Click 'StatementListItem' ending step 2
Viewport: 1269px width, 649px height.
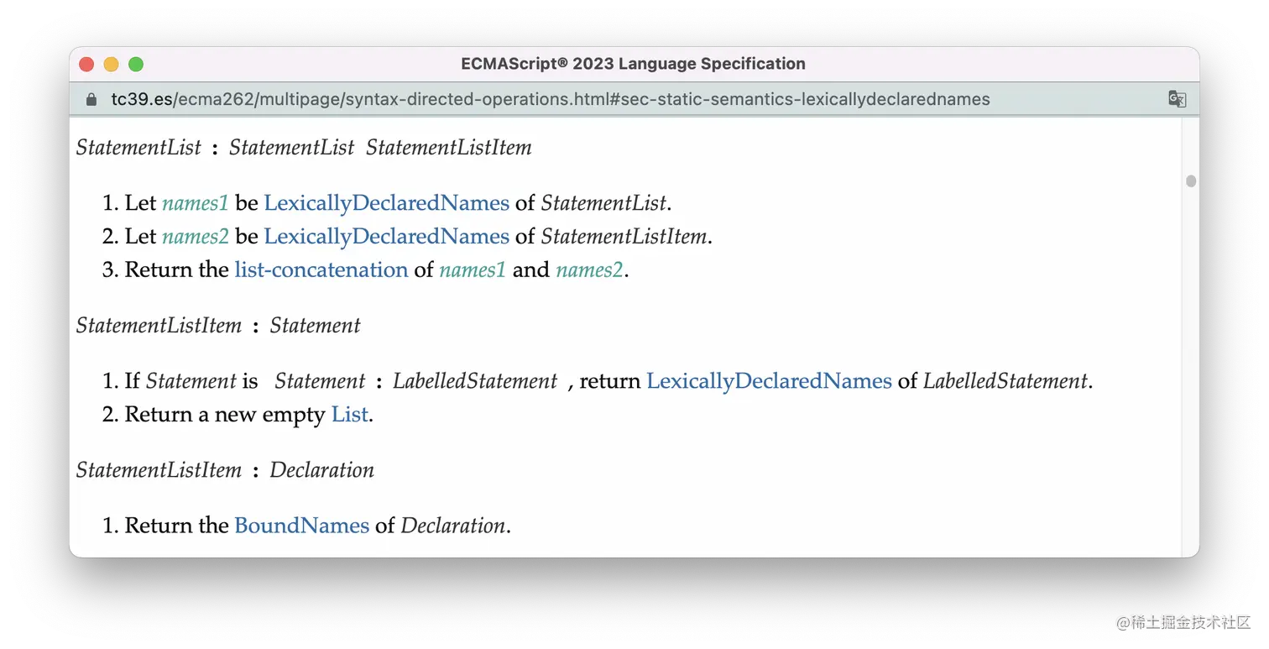(x=624, y=237)
